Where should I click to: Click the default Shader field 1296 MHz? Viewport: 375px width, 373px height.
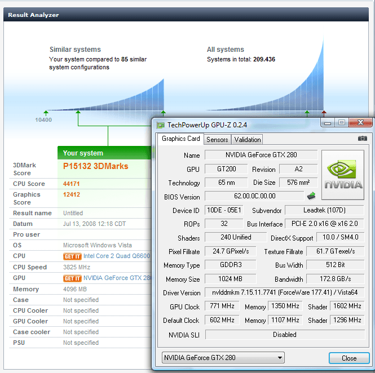point(347,320)
